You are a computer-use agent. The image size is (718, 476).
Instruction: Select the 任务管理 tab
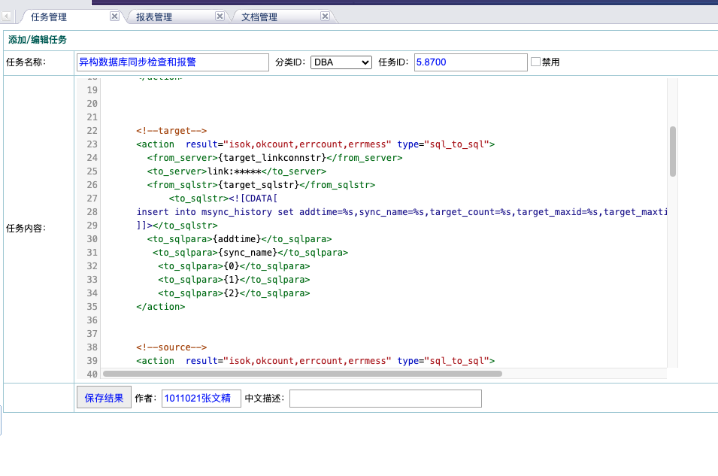coord(49,17)
